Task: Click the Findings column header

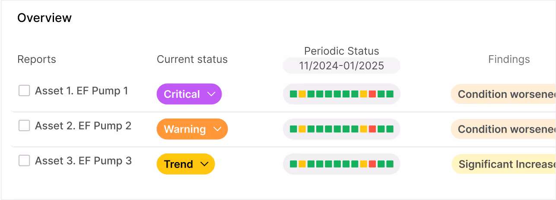Action: 509,59
